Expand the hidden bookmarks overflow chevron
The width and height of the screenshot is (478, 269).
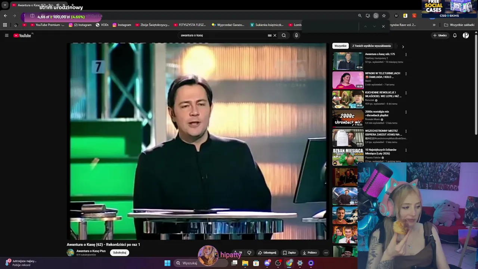434,25
